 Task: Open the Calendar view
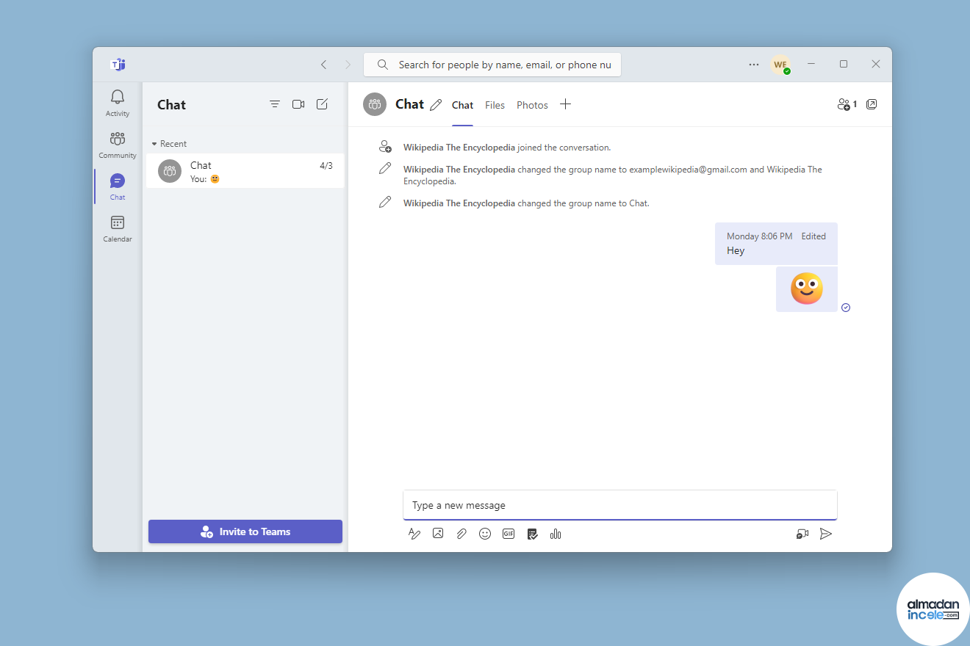point(118,228)
